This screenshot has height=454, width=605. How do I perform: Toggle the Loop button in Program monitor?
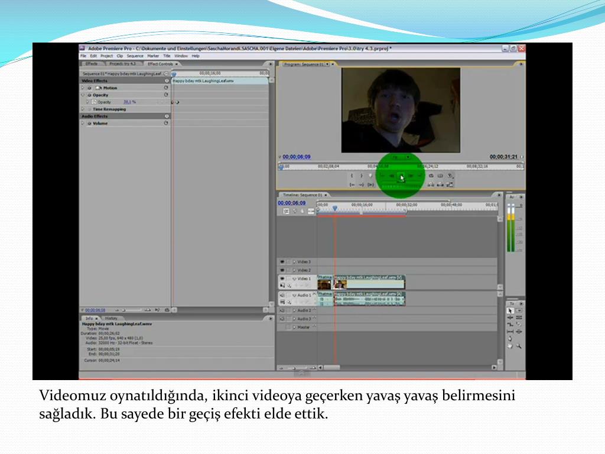(431, 176)
